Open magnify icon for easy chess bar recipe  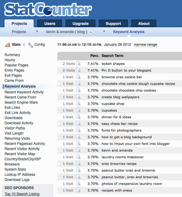(78, 123)
